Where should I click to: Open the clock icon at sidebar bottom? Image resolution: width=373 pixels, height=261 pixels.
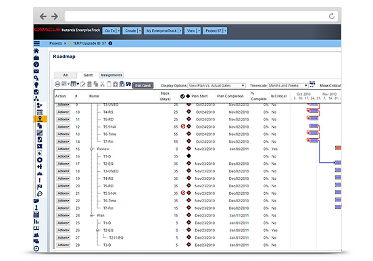36,249
